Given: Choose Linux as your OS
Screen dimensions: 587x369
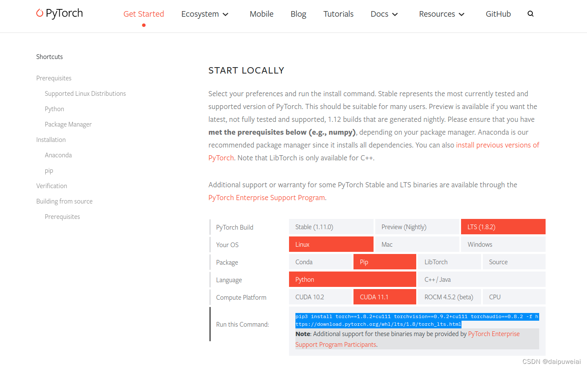Looking at the screenshot, I should [331, 244].
